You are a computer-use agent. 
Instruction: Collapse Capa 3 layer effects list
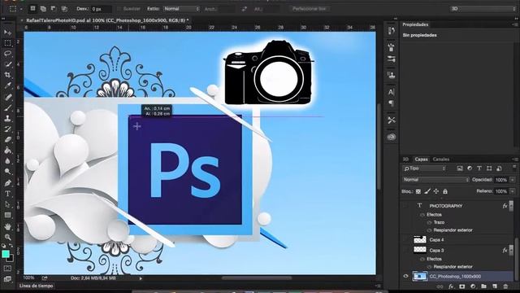pyautogui.click(x=511, y=250)
